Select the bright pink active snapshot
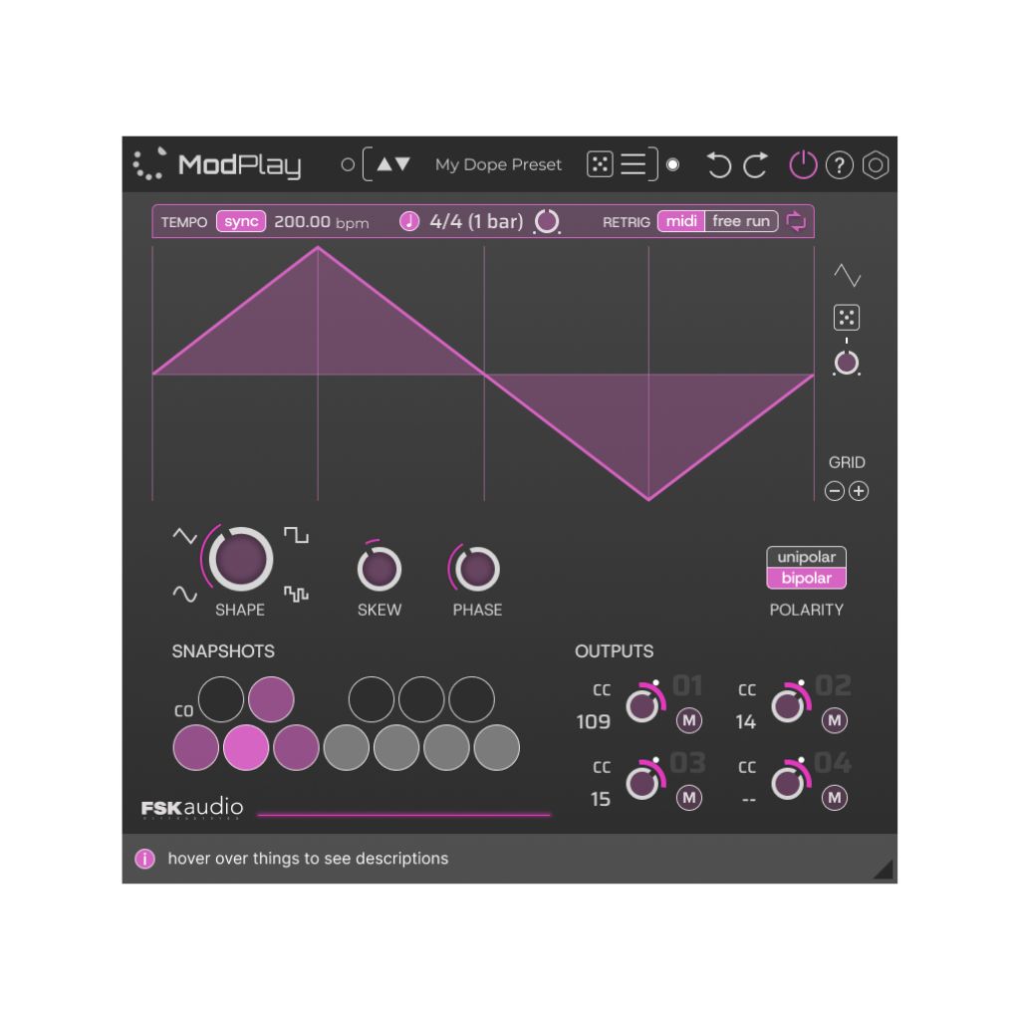 tap(246, 748)
